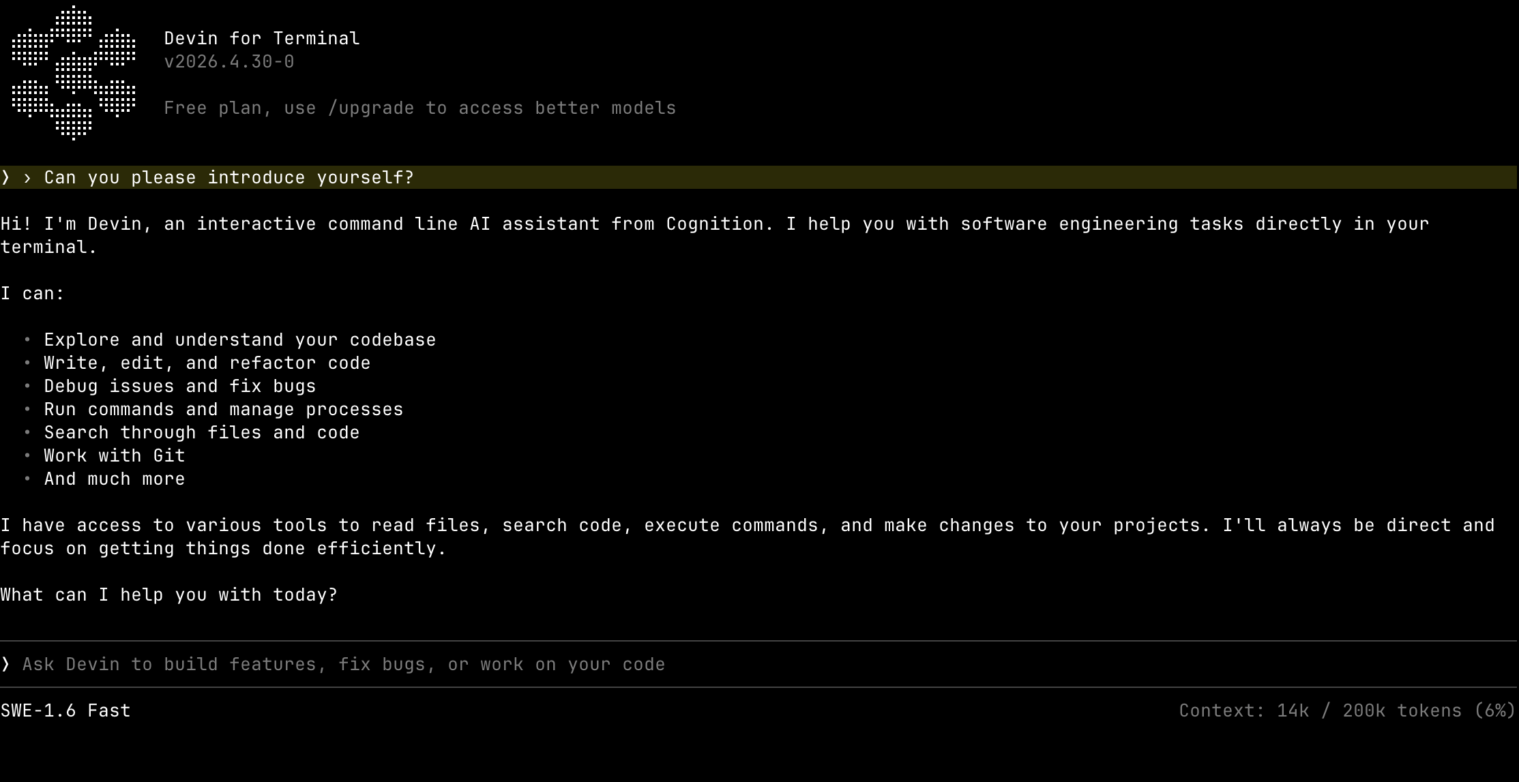Click 'Free plan, use /upgrade' notice line
This screenshot has width=1519, height=782.
419,108
